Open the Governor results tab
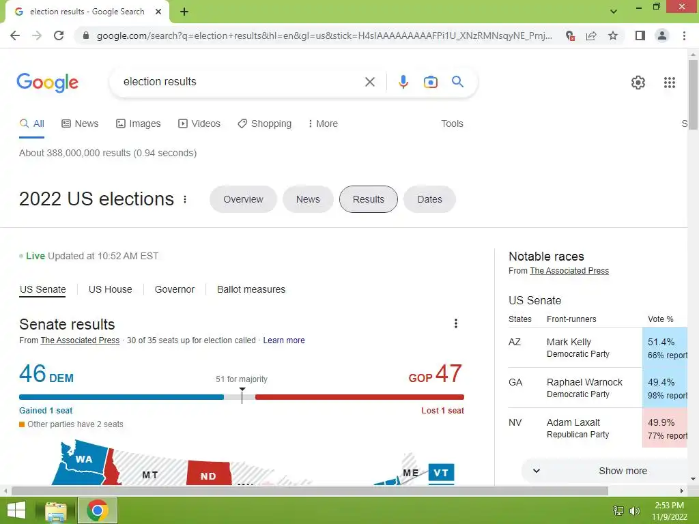 (174, 289)
